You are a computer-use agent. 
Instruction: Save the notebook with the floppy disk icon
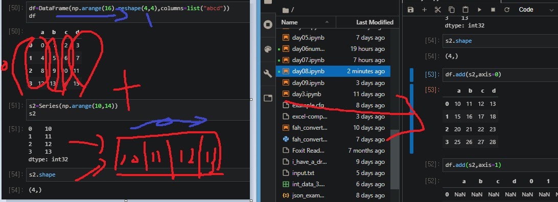[x=411, y=10]
